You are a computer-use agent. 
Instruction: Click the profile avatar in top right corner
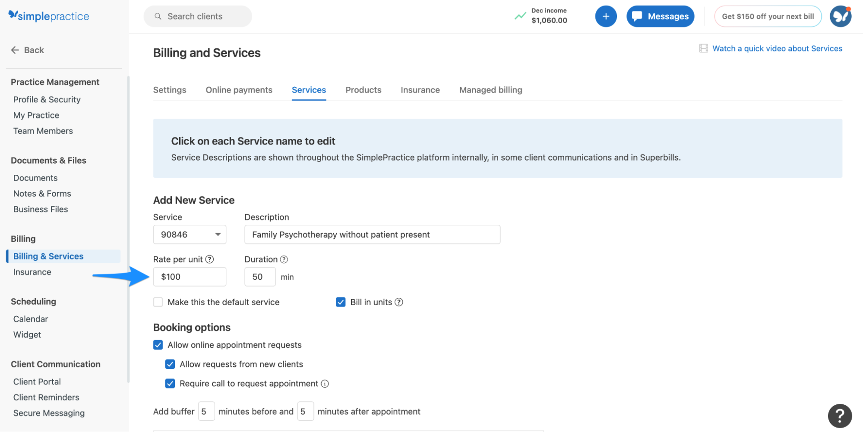(x=840, y=16)
